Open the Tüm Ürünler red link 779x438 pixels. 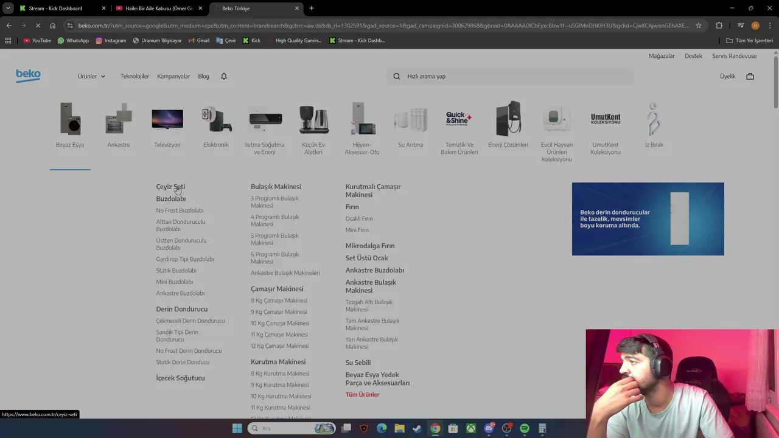pos(362,395)
